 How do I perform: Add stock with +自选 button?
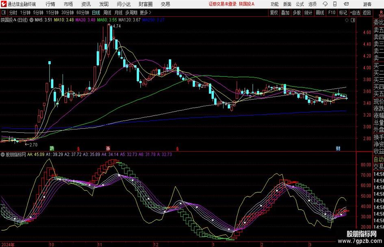point(355,13)
